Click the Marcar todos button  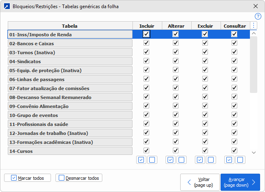click(27, 178)
